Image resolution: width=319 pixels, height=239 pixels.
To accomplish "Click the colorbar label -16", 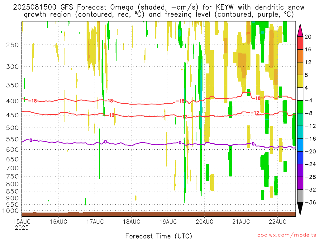I will pos(310,138).
